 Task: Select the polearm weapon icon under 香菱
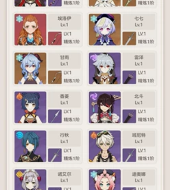pyautogui.click(x=55, y=116)
